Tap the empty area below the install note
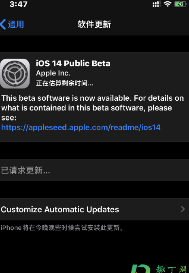Viewport: 189px width, 273px height. [94, 247]
